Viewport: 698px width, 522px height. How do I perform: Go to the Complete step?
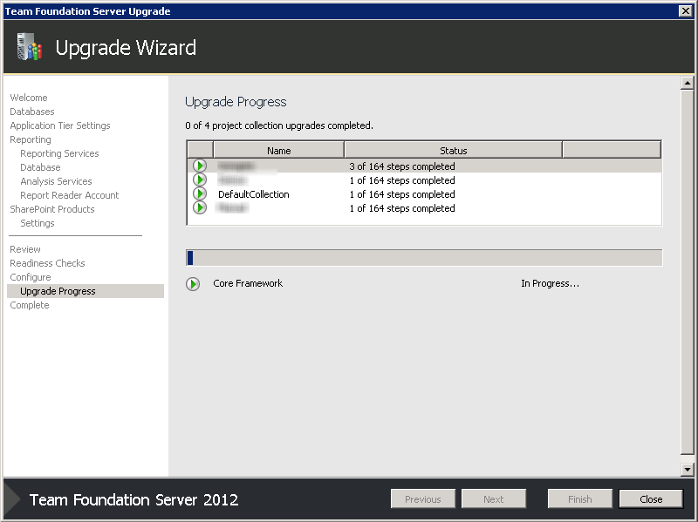[x=30, y=305]
